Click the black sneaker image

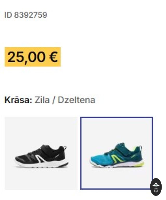pyautogui.click(x=42, y=156)
